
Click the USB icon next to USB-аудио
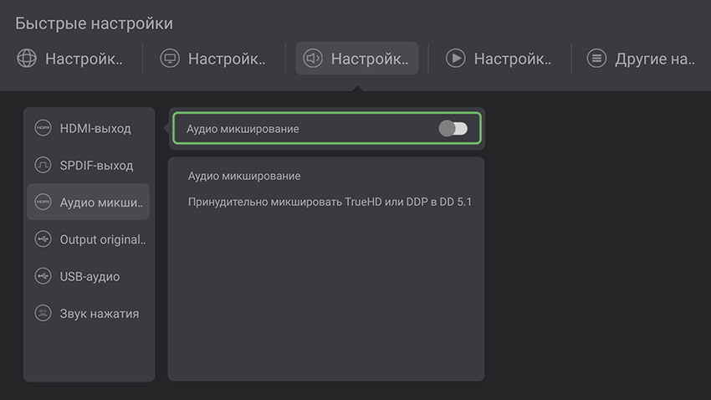click(x=43, y=276)
